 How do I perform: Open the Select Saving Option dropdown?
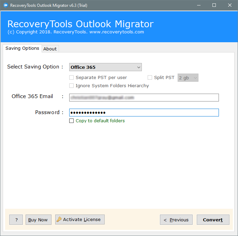pos(105,67)
